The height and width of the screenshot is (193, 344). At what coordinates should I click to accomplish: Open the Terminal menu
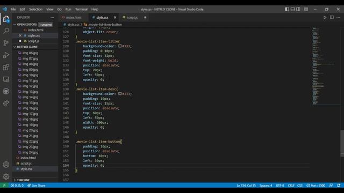pyautogui.click(x=81, y=9)
